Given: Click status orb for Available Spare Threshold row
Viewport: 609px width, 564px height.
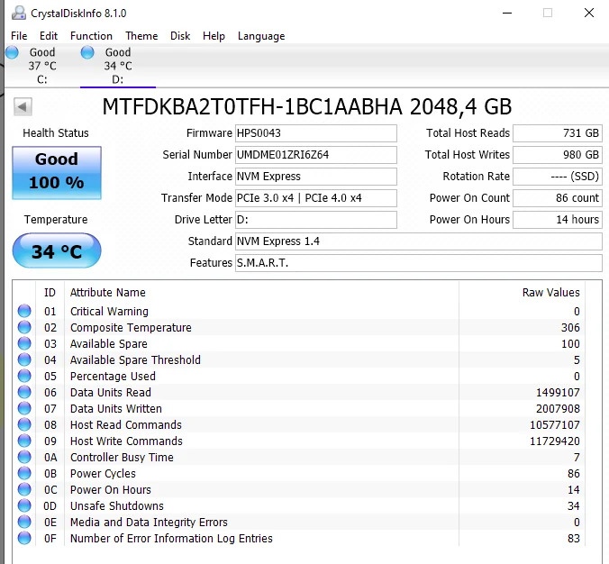Looking at the screenshot, I should (24, 360).
